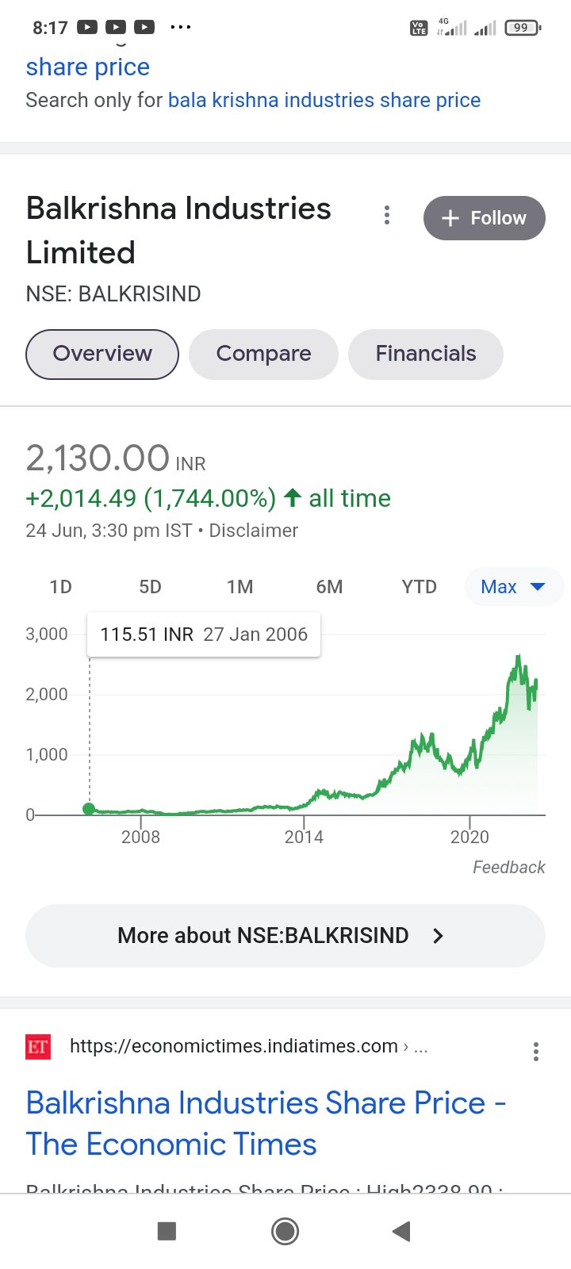Screen dimensions: 571x1269
Task: Tap the green start-point dot on chart
Action: [89, 809]
